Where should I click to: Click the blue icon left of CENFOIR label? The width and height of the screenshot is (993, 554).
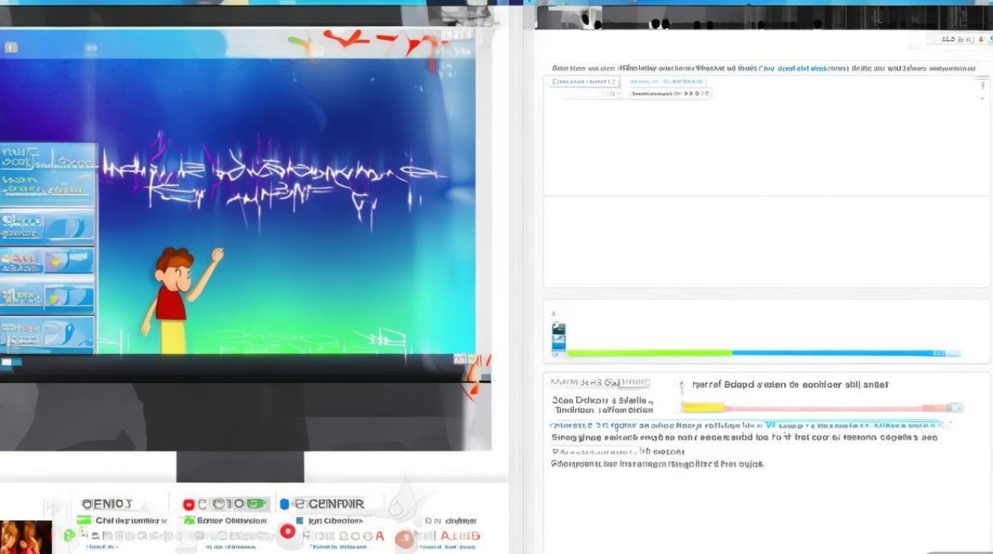click(284, 505)
